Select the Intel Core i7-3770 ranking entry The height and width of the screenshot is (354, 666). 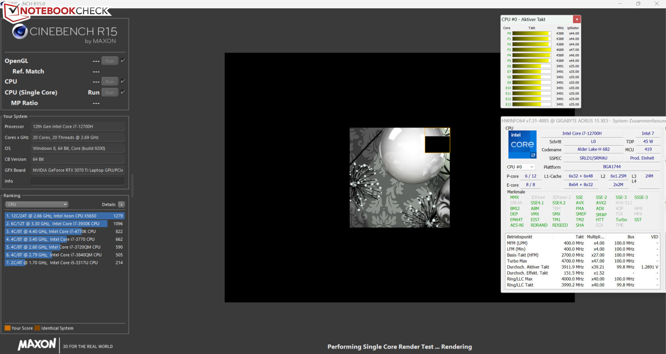point(65,239)
